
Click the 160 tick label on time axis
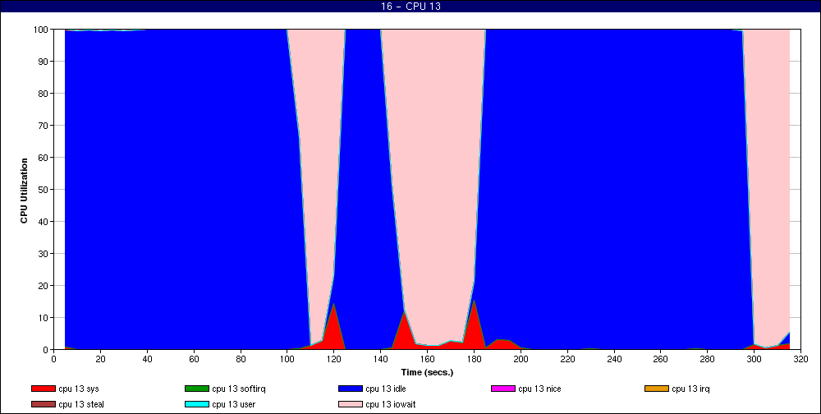[427, 358]
